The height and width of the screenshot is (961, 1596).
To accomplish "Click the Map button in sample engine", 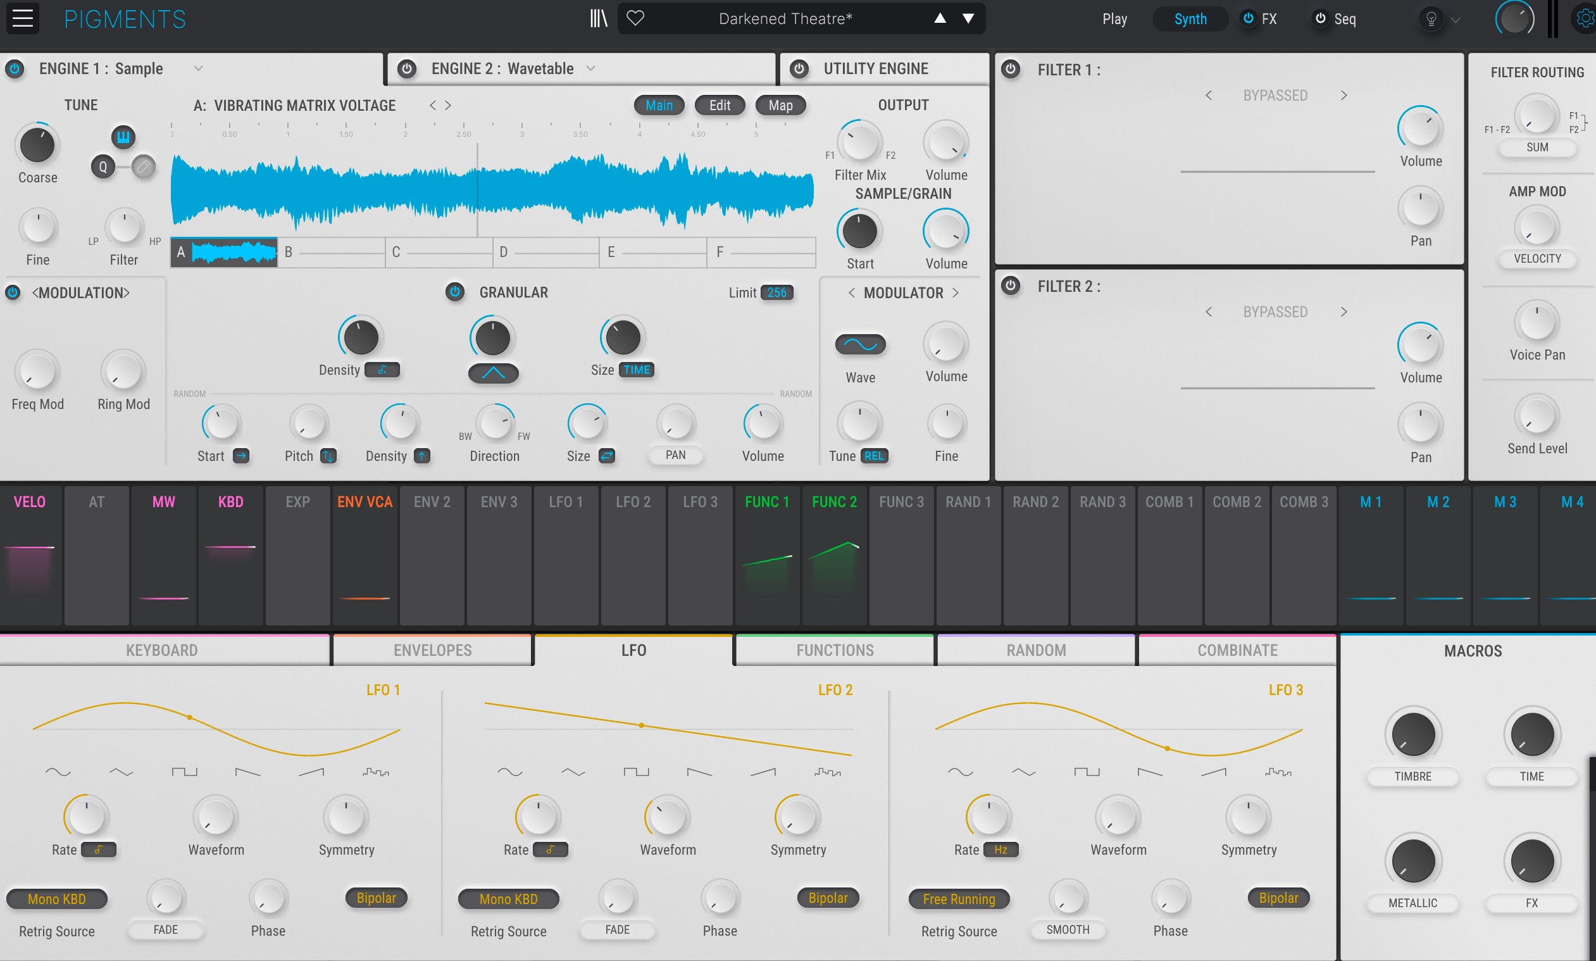I will click(780, 106).
